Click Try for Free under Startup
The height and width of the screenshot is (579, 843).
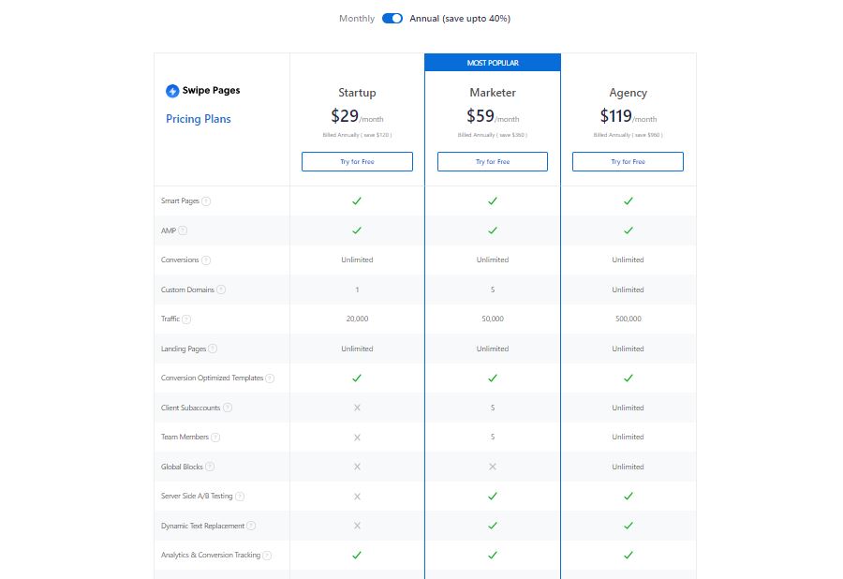click(357, 161)
